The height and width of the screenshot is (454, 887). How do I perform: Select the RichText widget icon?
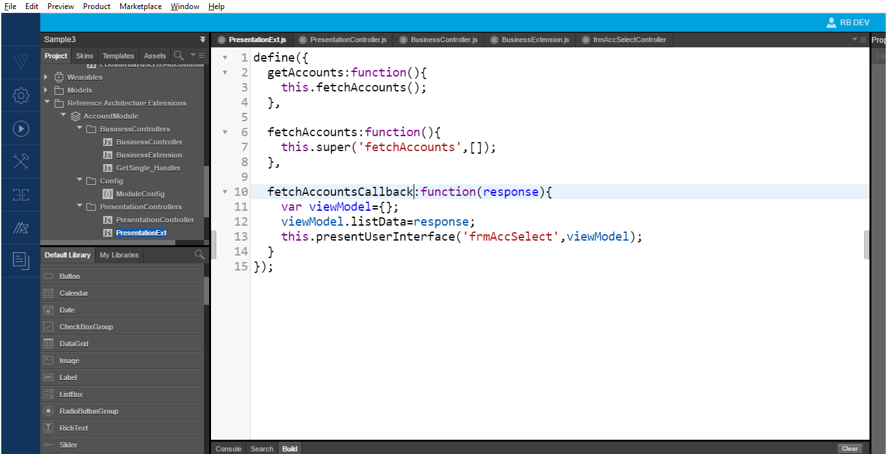pyautogui.click(x=48, y=428)
